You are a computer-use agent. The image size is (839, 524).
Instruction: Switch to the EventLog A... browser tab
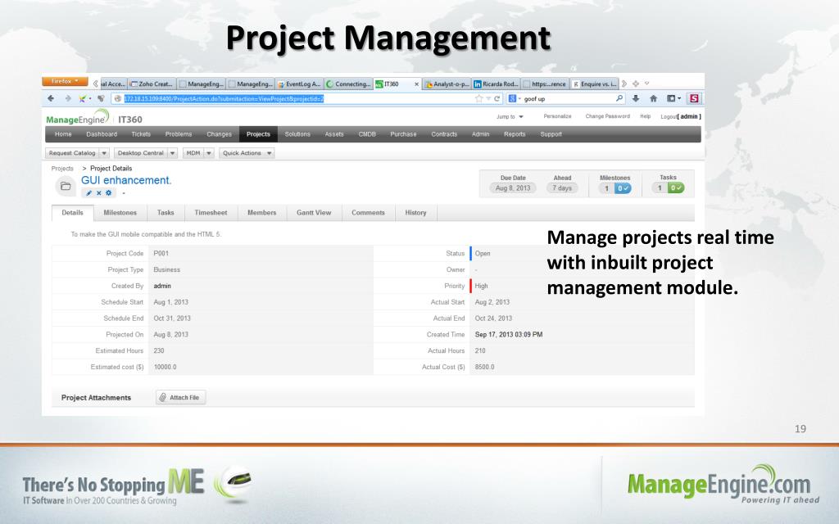(x=298, y=84)
